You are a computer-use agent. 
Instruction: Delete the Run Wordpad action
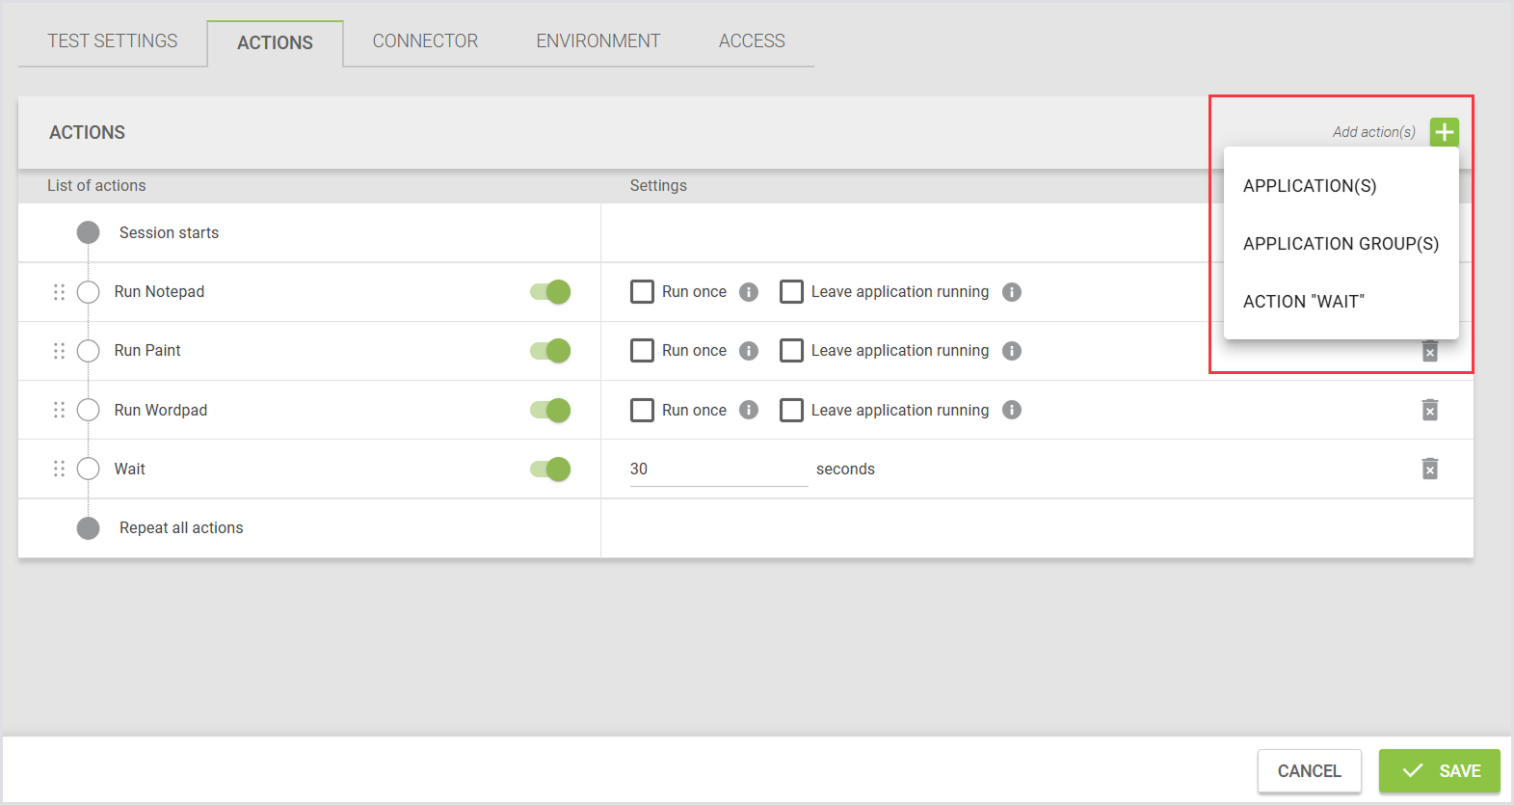[x=1429, y=410]
